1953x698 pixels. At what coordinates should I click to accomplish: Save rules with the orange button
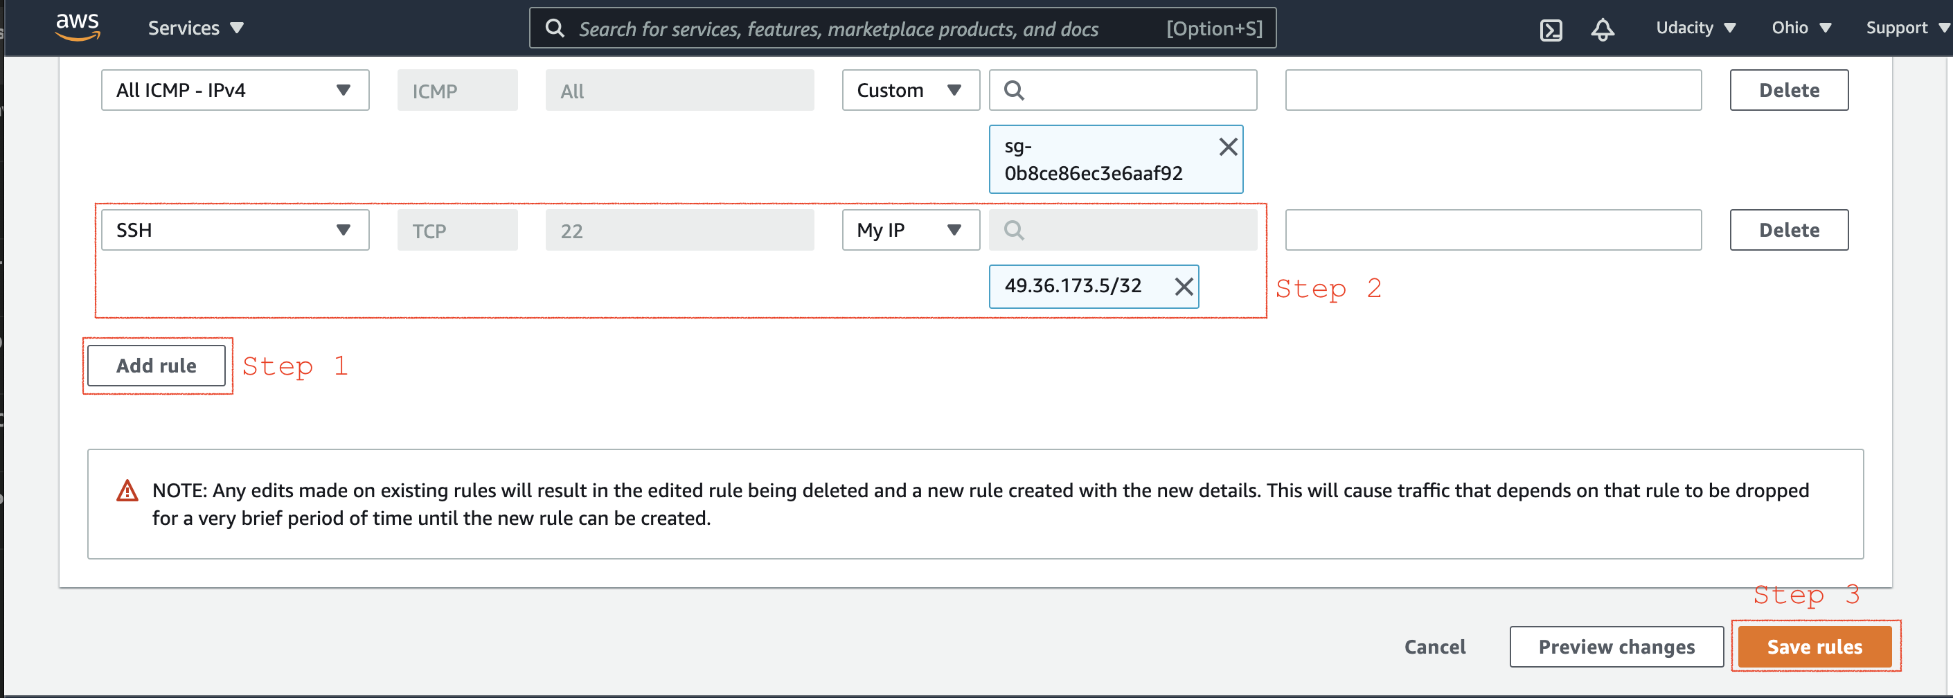[1815, 647]
